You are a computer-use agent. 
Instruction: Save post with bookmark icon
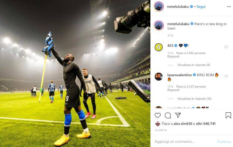click(x=228, y=115)
